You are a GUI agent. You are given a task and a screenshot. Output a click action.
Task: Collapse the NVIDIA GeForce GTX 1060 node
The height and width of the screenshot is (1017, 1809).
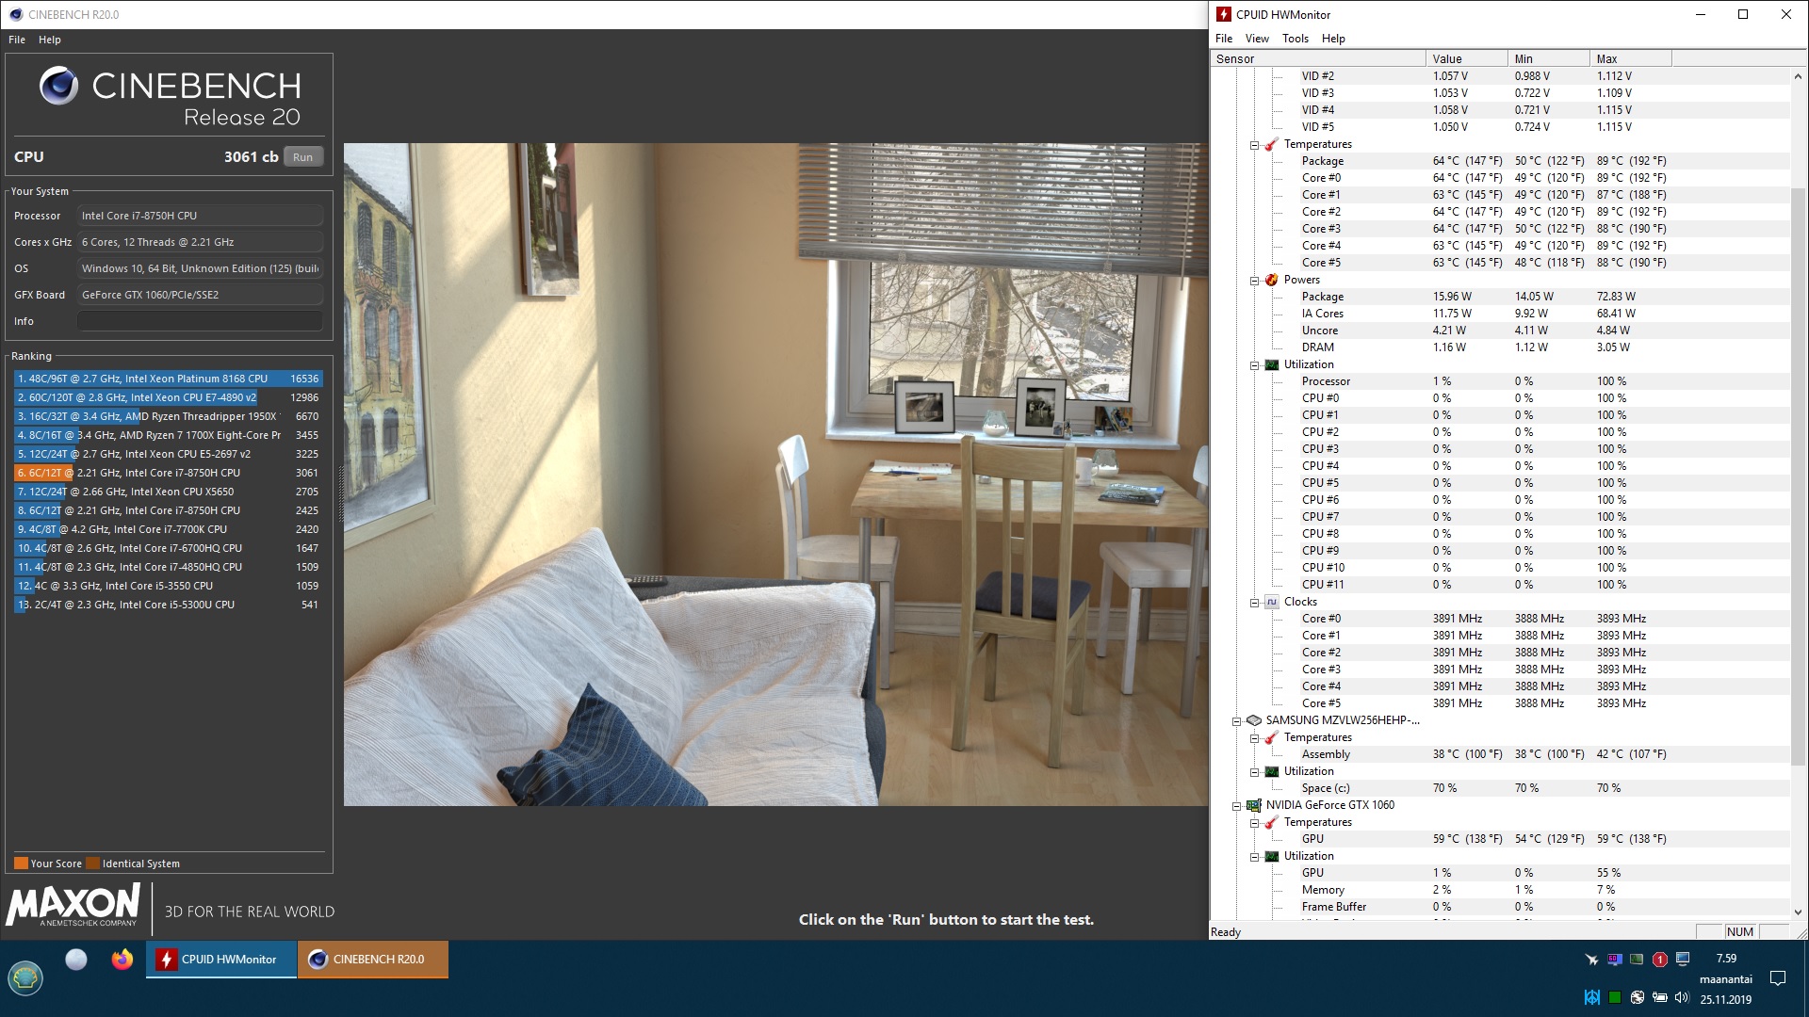point(1236,806)
